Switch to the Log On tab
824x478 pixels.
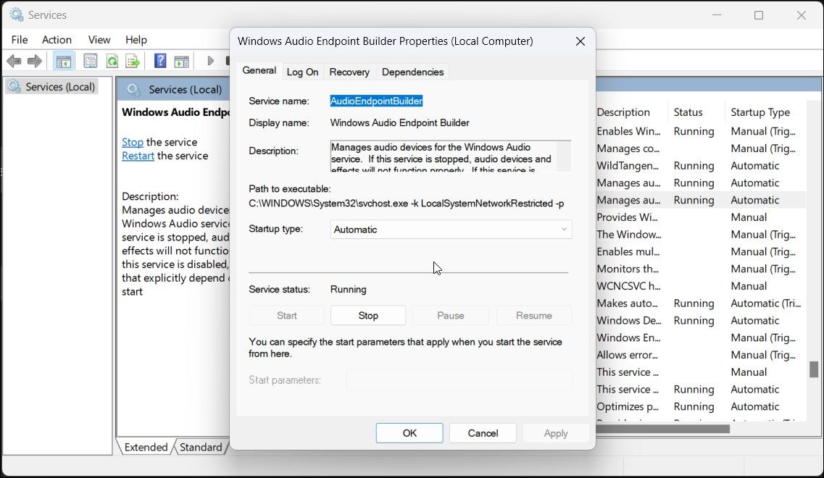pyautogui.click(x=302, y=72)
